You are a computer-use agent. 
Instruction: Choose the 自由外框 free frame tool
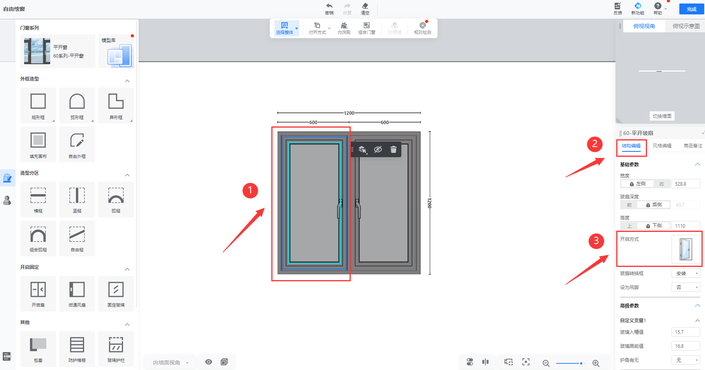pos(77,144)
